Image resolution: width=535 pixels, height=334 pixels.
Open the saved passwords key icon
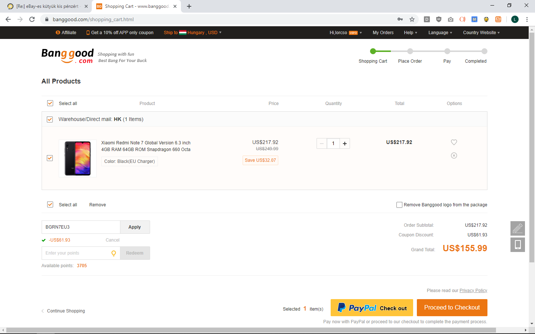click(x=400, y=19)
